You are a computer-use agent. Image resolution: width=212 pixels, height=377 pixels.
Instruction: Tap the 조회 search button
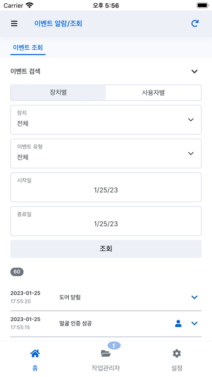click(106, 249)
